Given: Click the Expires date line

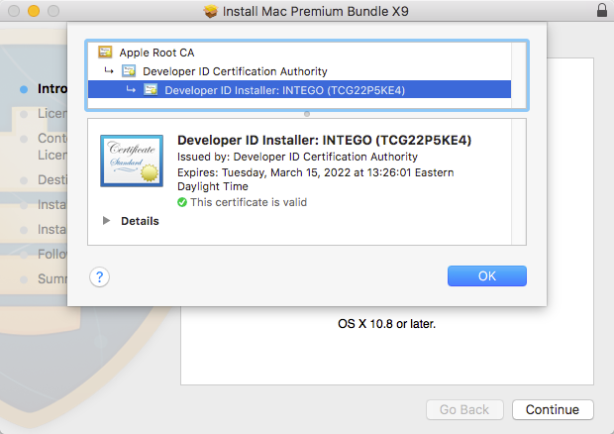Looking at the screenshot, I should [315, 179].
